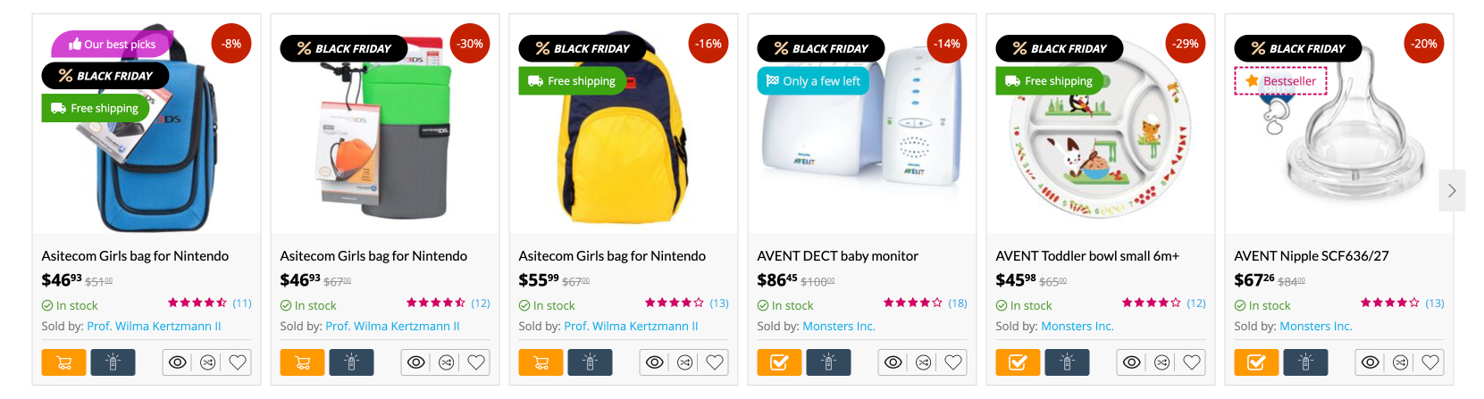The height and width of the screenshot is (399, 1484).
Task: Toggle wishlist heart for AVENT Nipple SCF636/27
Action: pyautogui.click(x=1430, y=362)
